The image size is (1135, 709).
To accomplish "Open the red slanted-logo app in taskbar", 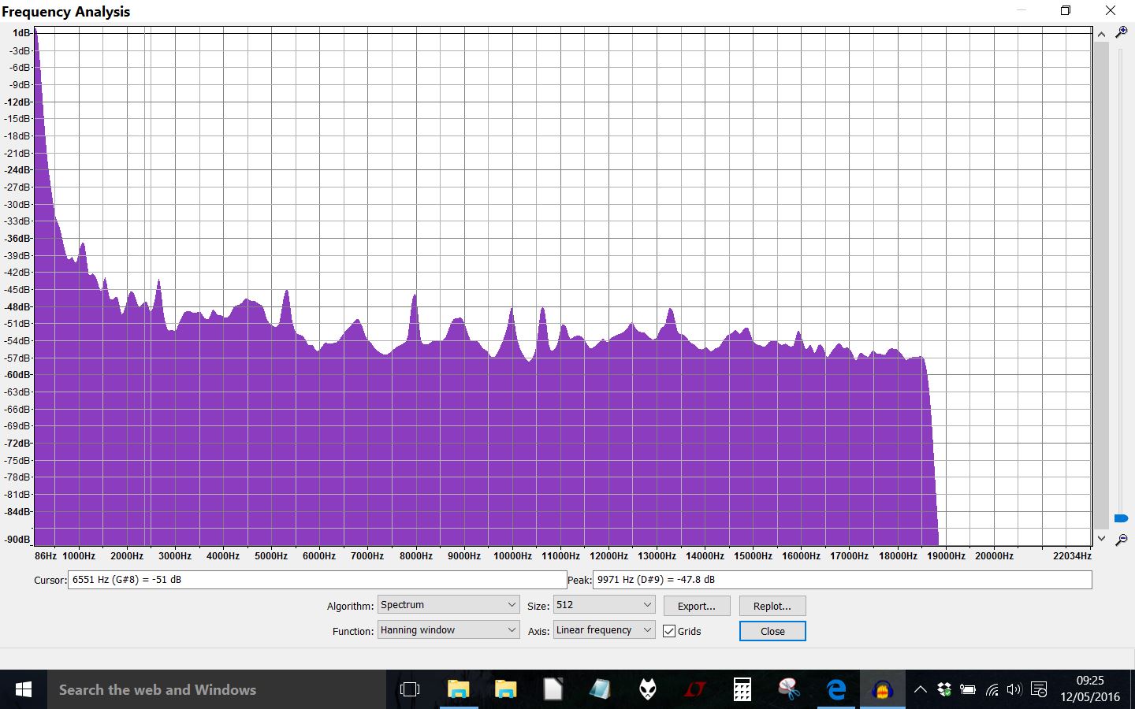I will point(694,689).
